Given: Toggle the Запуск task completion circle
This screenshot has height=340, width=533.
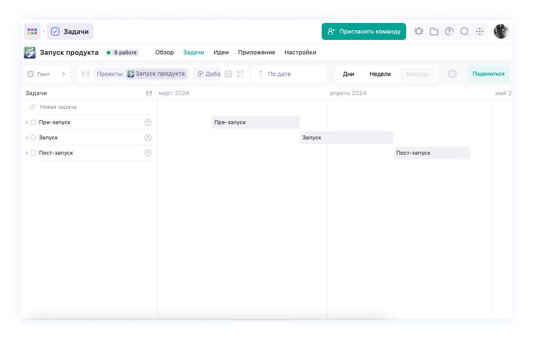Looking at the screenshot, I should click(33, 138).
